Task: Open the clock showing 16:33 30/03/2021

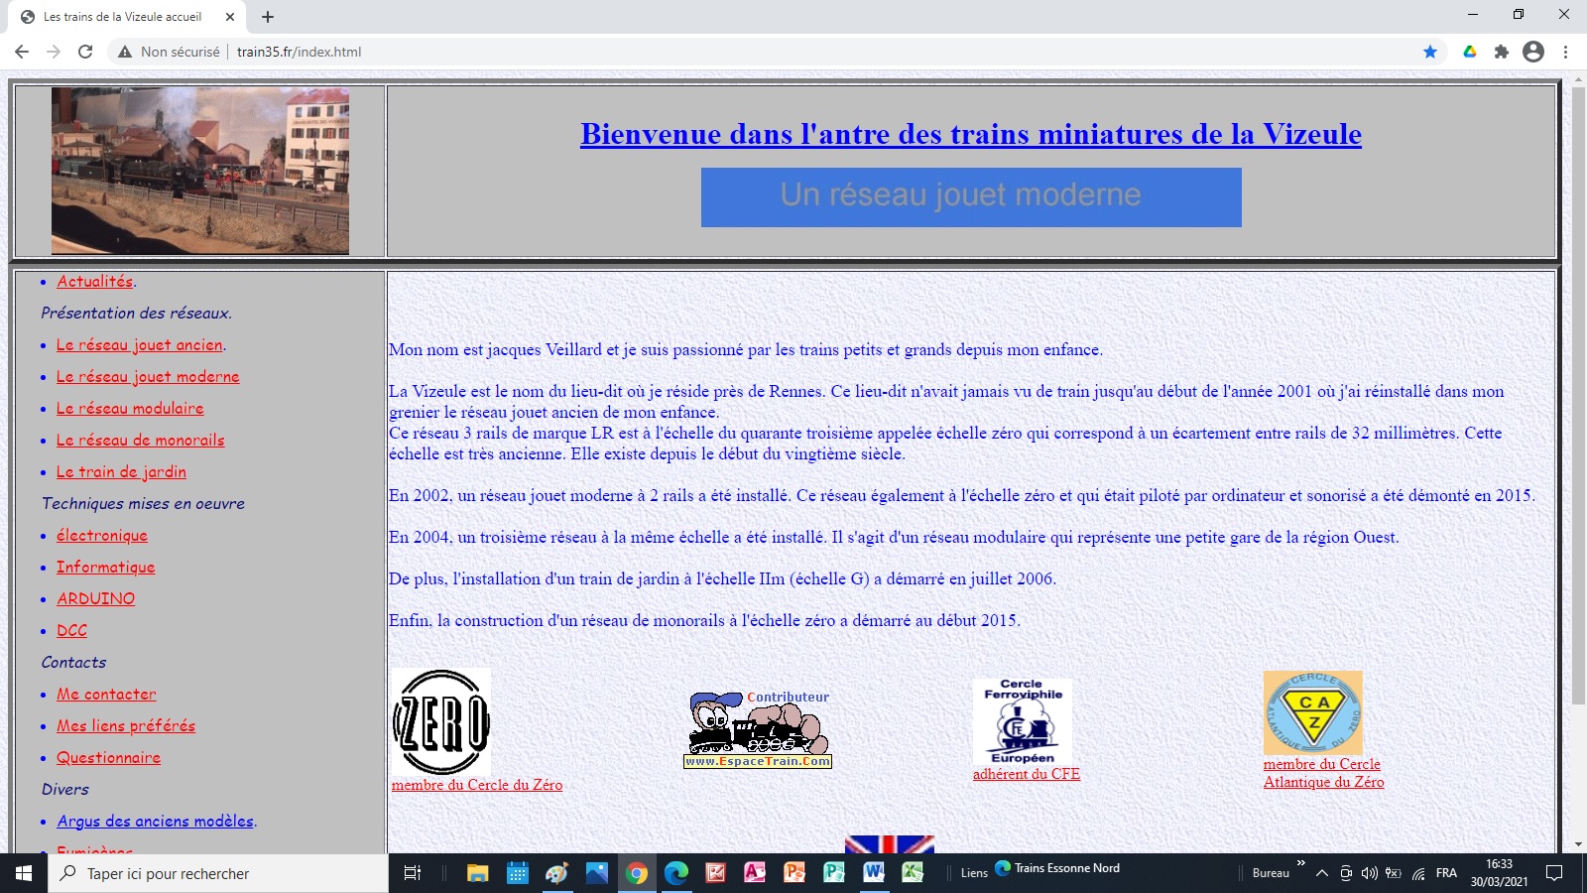Action: coord(1499,873)
